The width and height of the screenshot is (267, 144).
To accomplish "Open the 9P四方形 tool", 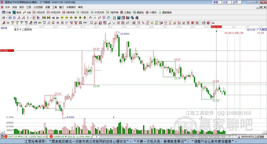I will click(54, 13).
